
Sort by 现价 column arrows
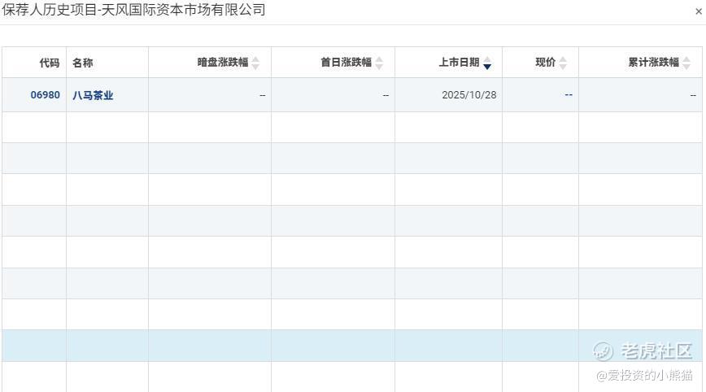coord(563,63)
